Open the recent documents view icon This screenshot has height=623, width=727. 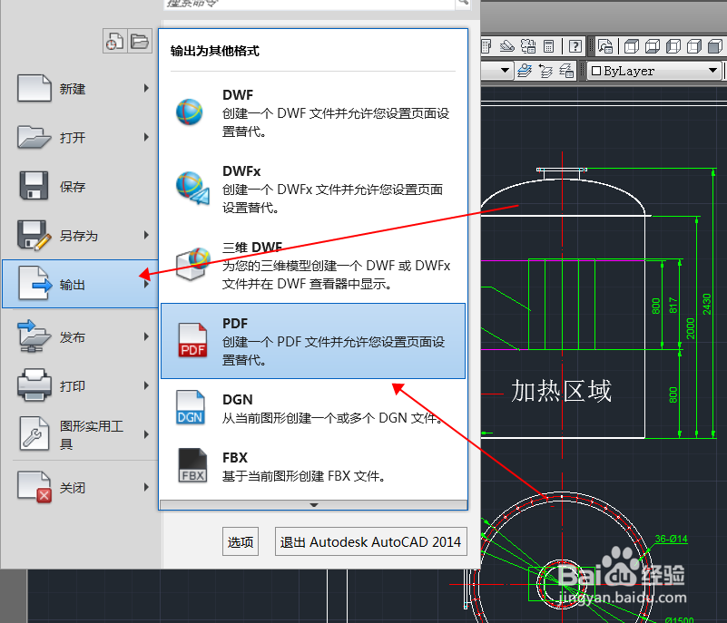coord(114,41)
